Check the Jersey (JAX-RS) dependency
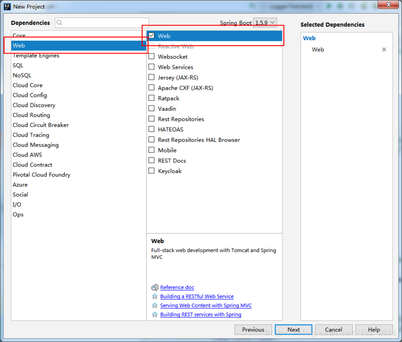402x342 pixels. [x=152, y=77]
